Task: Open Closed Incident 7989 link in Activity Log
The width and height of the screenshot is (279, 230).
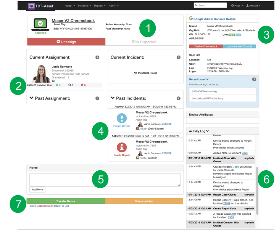Action: [x=236, y=166]
